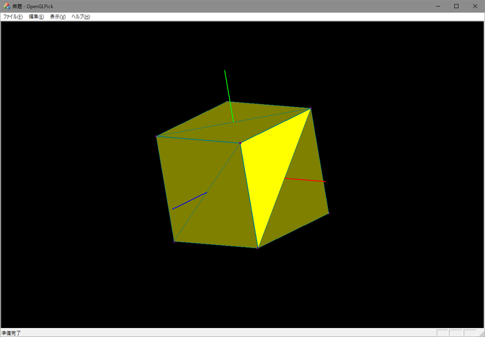
Task: Click the green Y-axis line
Action: tap(229, 96)
